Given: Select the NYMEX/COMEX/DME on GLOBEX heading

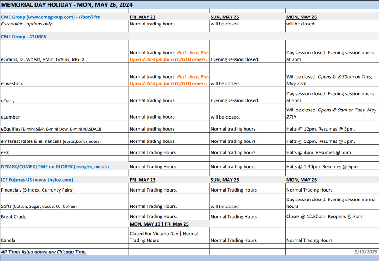Looking at the screenshot, I should pyautogui.click(x=55, y=167).
